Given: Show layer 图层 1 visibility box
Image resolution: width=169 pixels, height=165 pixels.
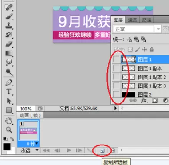Looking at the screenshot, I should (x=116, y=59).
